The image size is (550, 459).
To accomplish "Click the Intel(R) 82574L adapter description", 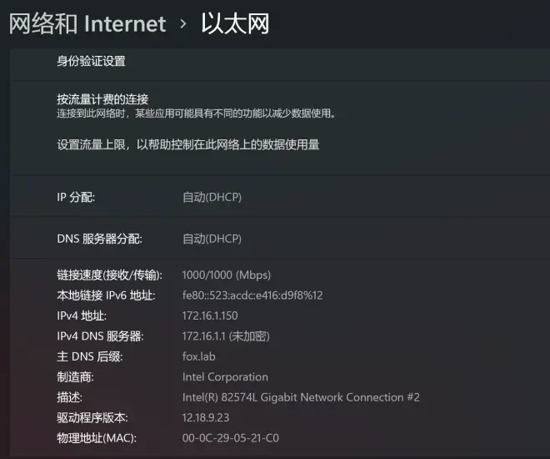I will [x=301, y=397].
